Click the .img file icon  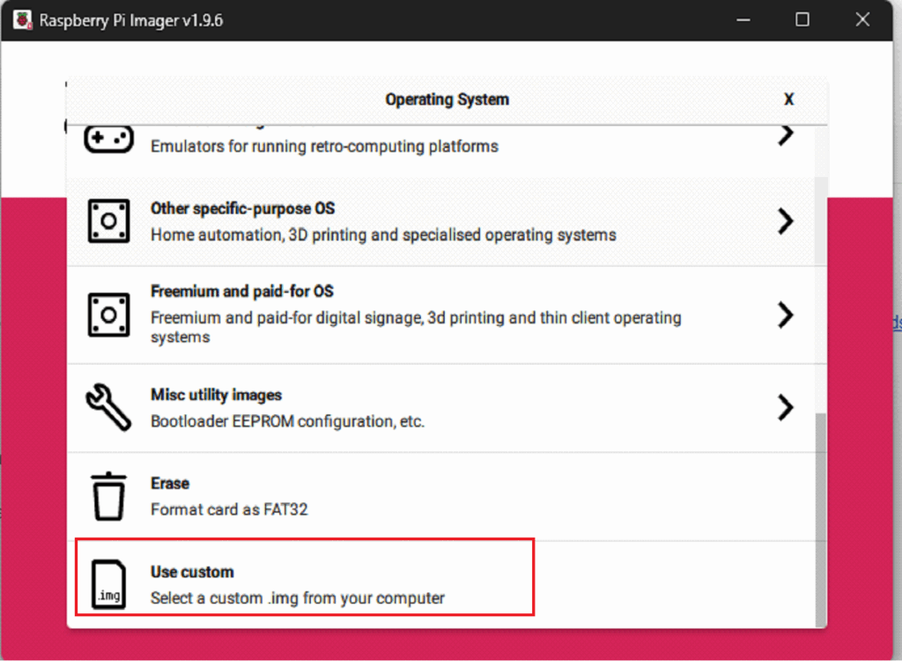click(108, 584)
